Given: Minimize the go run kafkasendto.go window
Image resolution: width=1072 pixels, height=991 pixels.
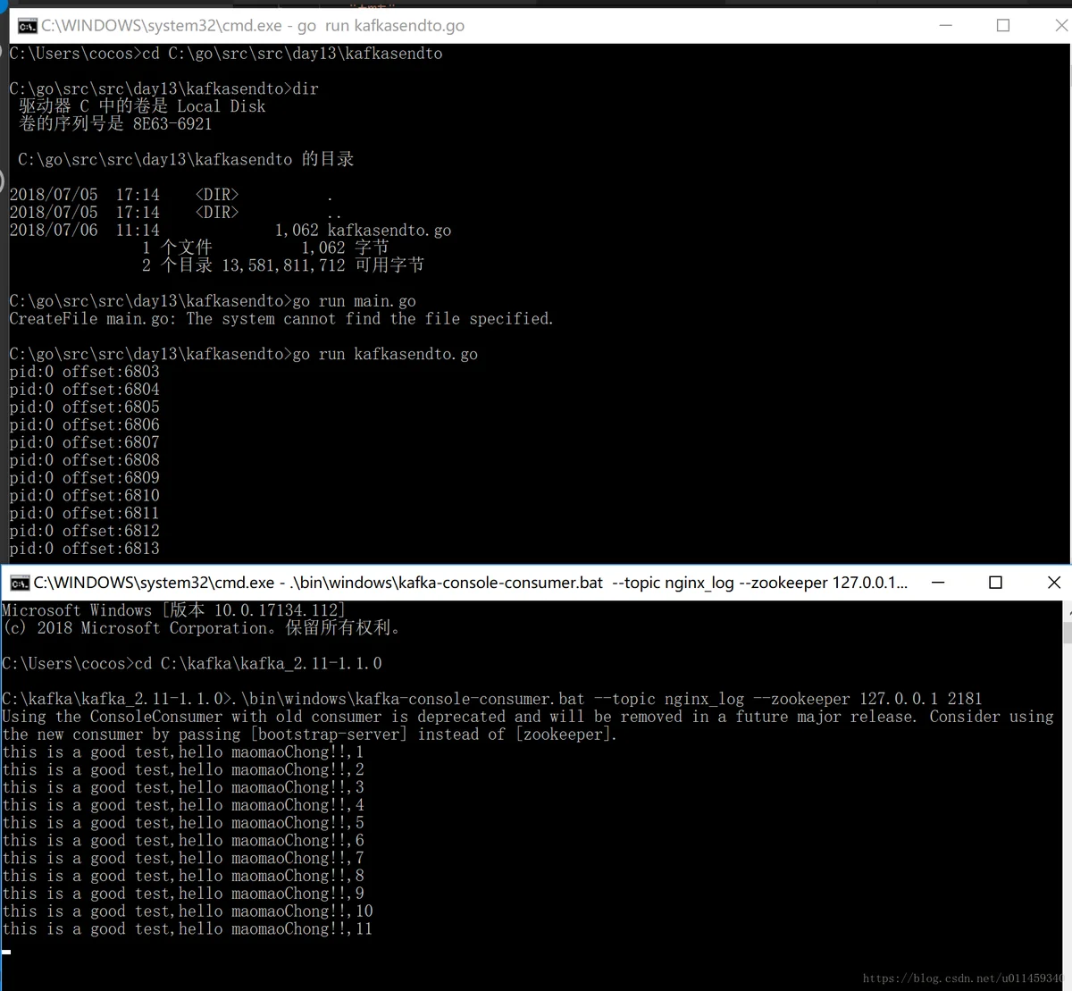Looking at the screenshot, I should click(946, 25).
